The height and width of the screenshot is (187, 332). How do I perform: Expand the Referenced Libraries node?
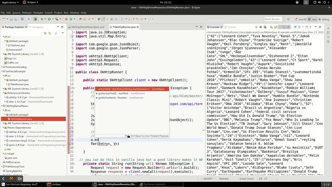pyautogui.click(x=4, y=93)
